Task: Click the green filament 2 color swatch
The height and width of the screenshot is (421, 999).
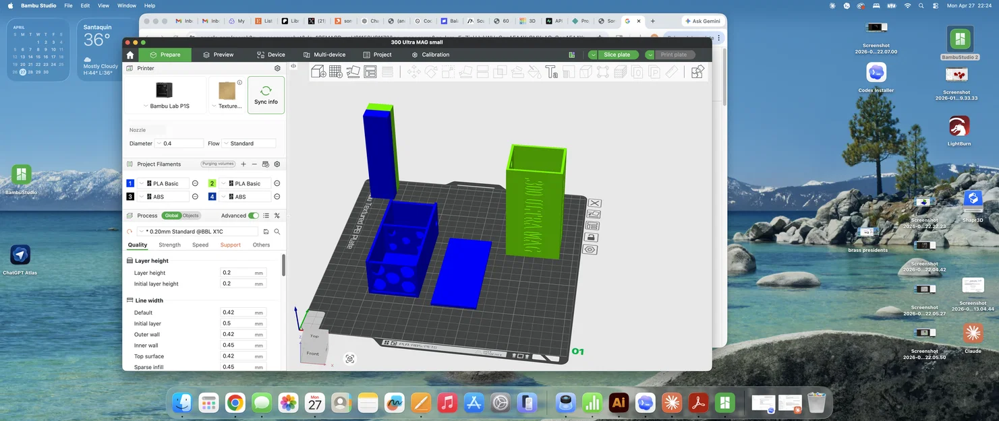Action: pos(212,183)
